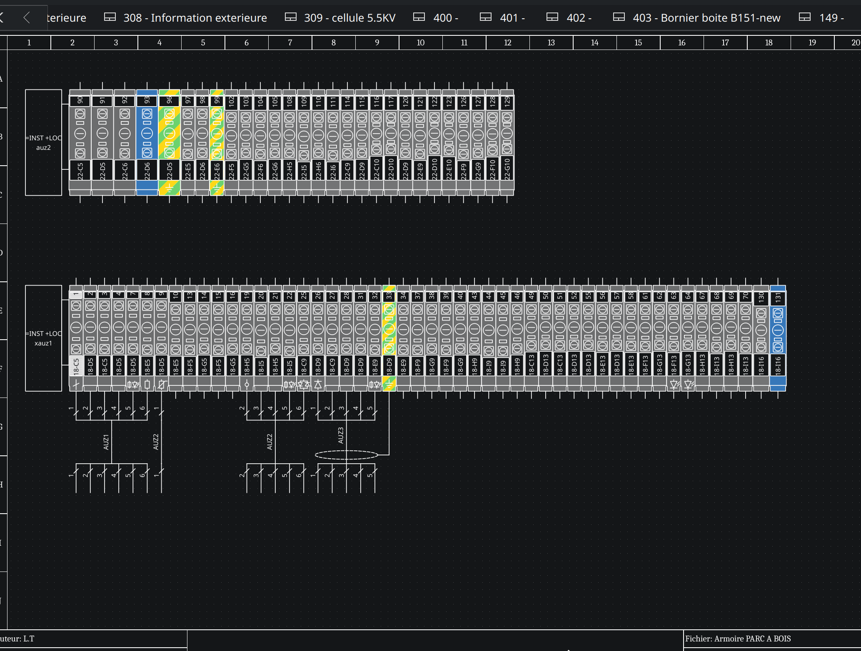The width and height of the screenshot is (861, 651).
Task: Click the left arrow to scroll folio tabs
Action: (x=27, y=17)
